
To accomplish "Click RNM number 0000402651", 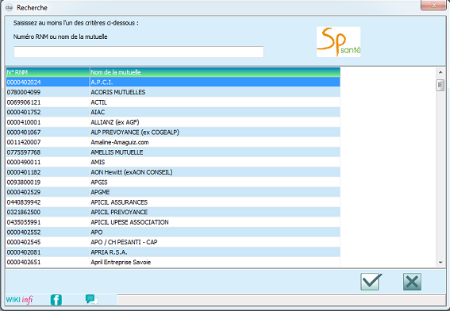I will (24, 262).
